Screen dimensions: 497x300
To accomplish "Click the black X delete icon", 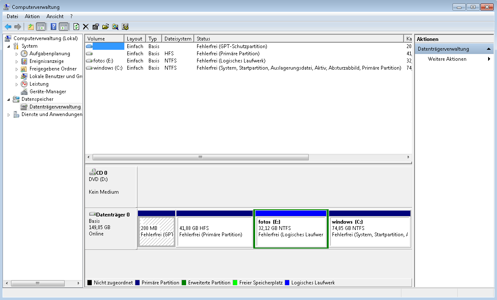I will tap(85, 27).
